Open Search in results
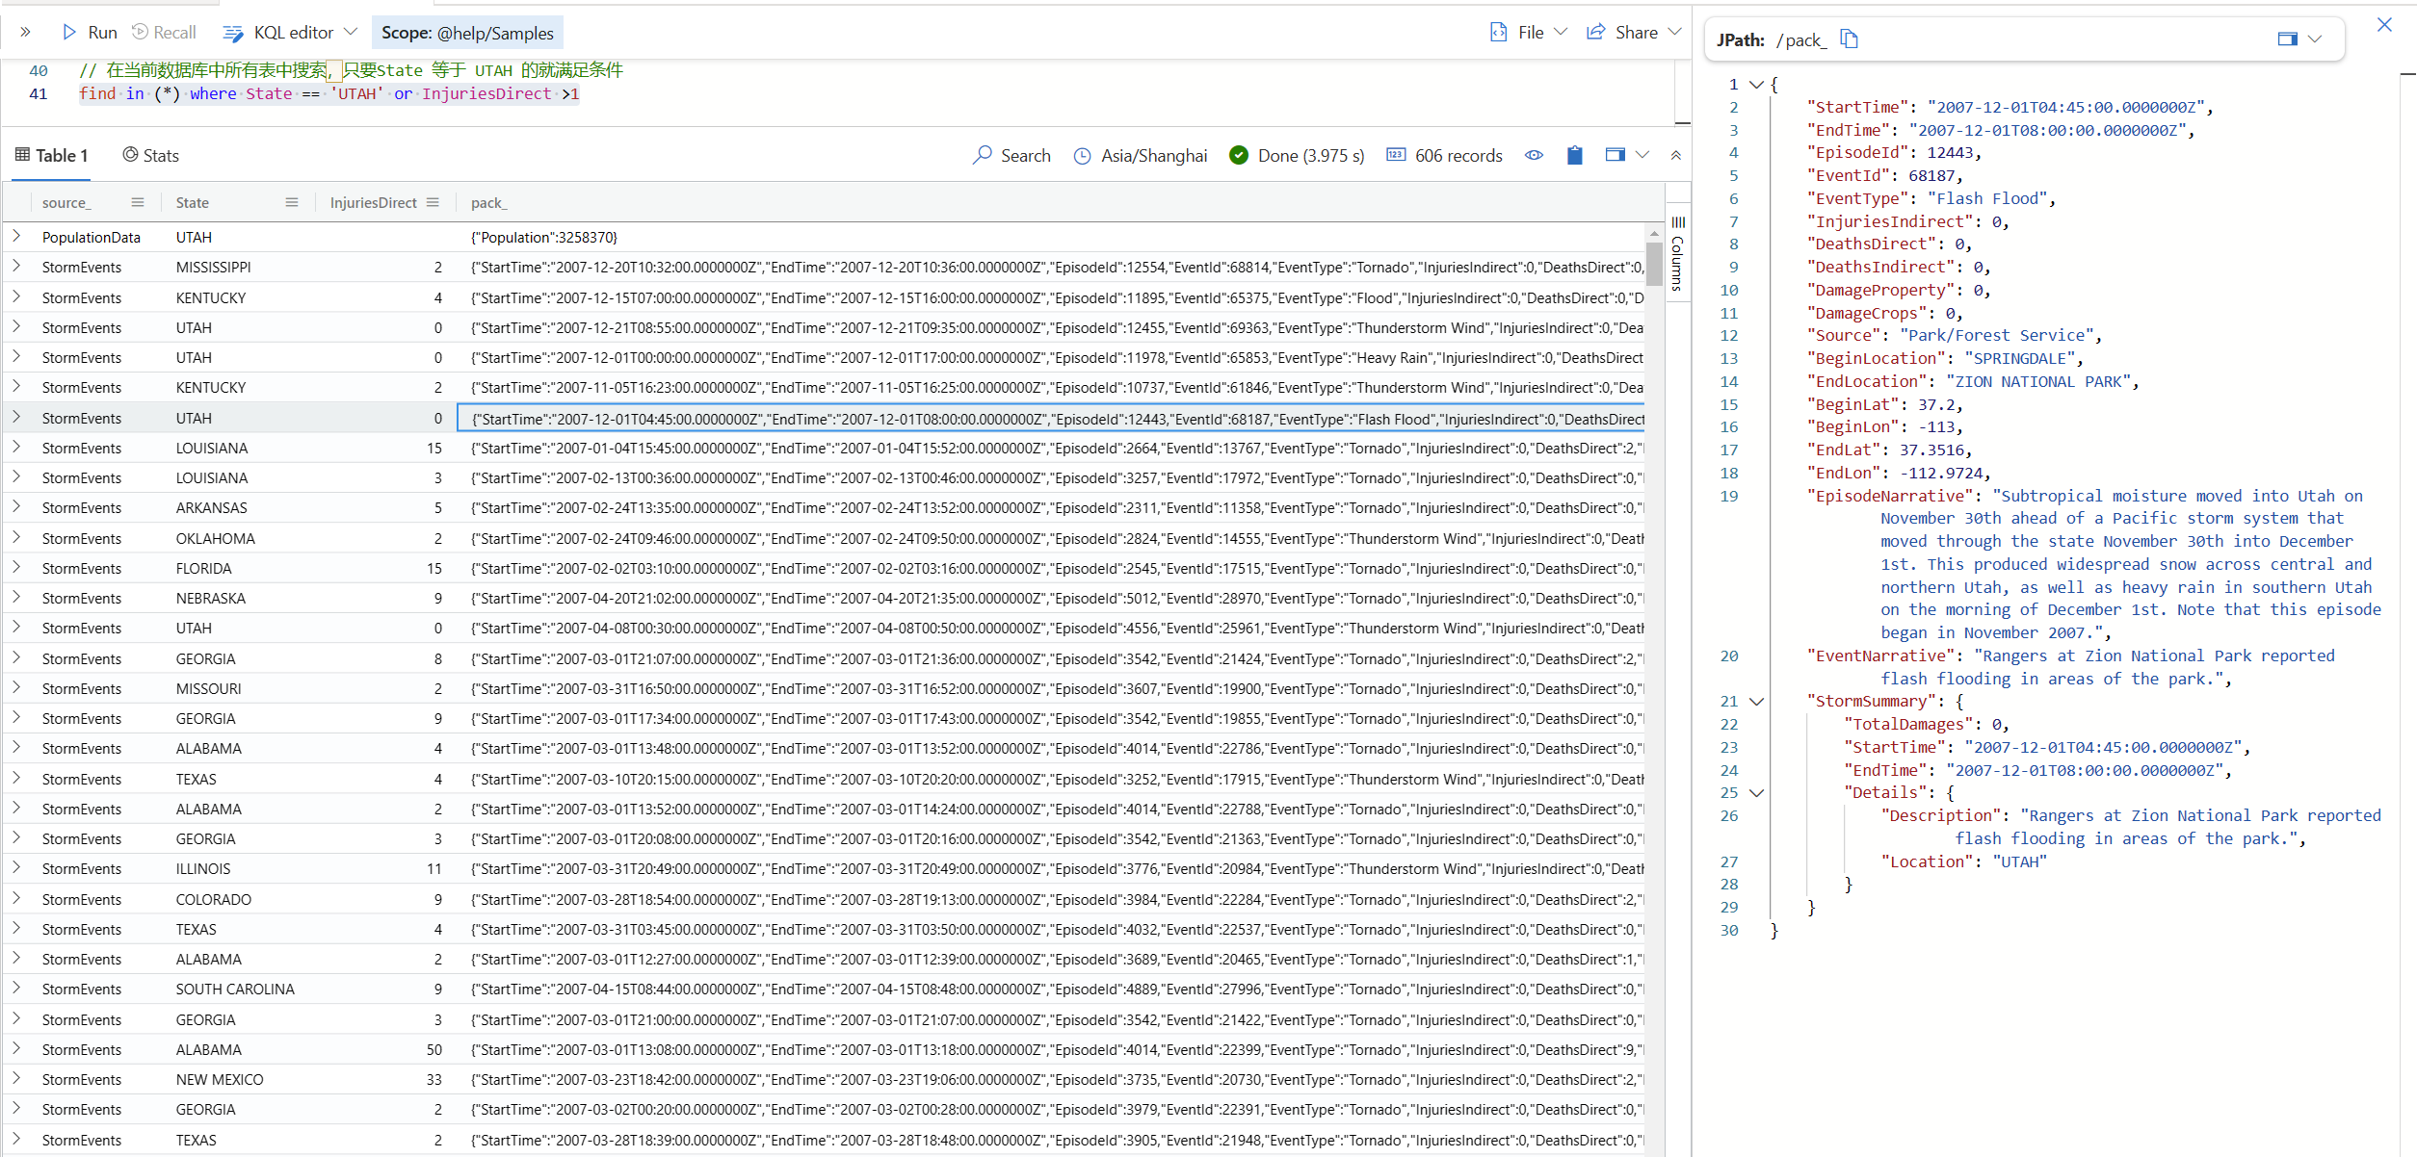The height and width of the screenshot is (1157, 2417). pos(1011,155)
